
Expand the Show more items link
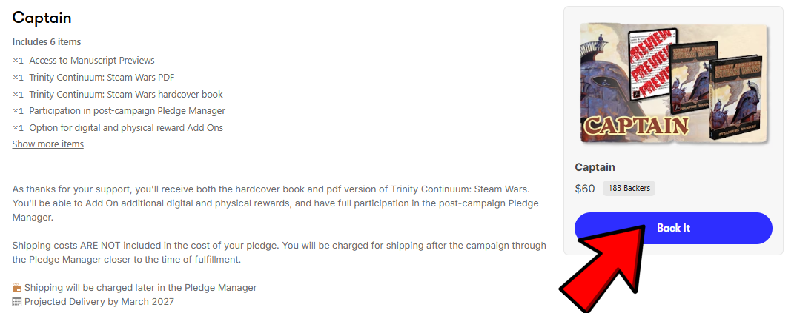tap(47, 144)
